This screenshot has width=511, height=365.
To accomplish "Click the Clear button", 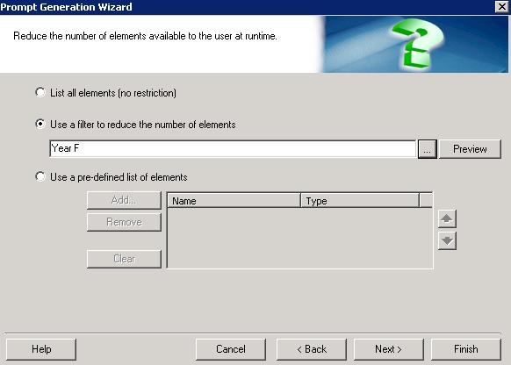I will pos(124,259).
